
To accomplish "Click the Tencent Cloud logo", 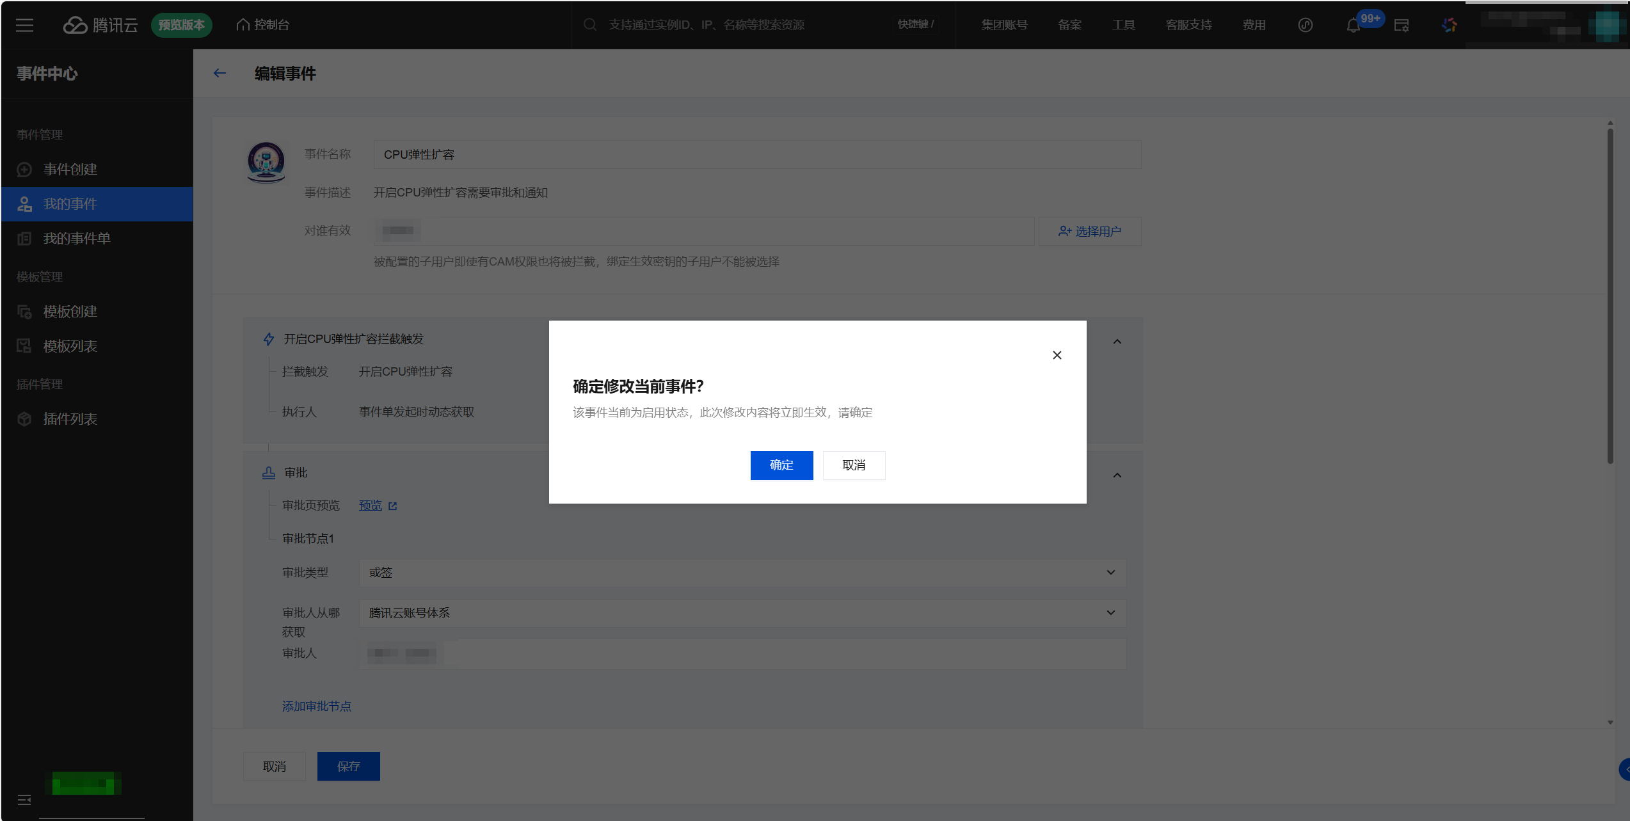I will tap(100, 25).
